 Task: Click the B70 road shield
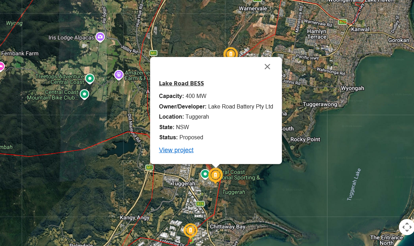(x=343, y=22)
